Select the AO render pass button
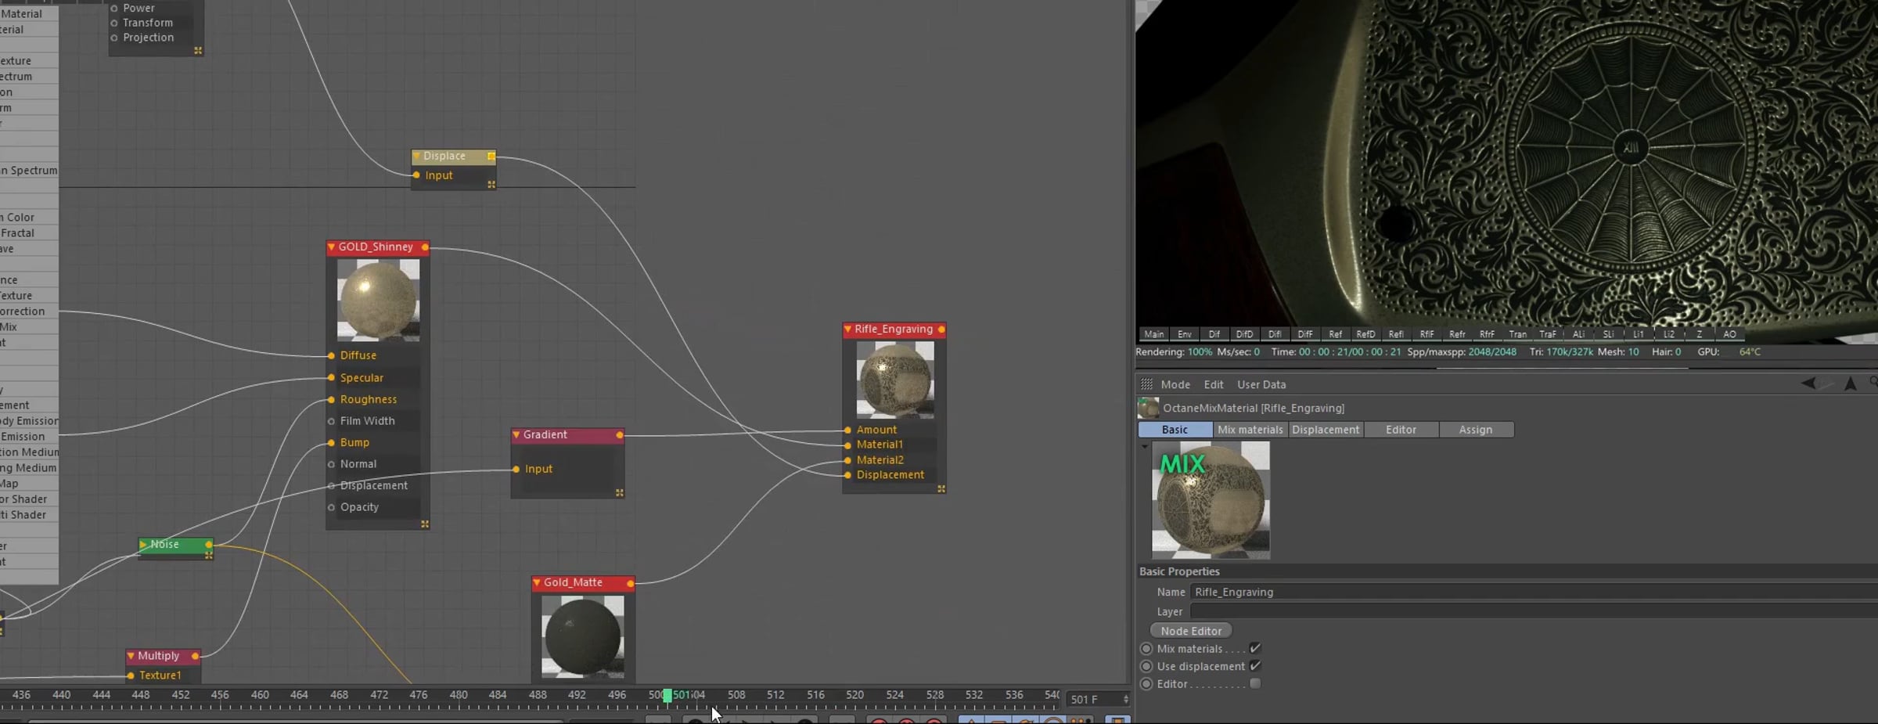This screenshot has height=724, width=1878. 1729,334
